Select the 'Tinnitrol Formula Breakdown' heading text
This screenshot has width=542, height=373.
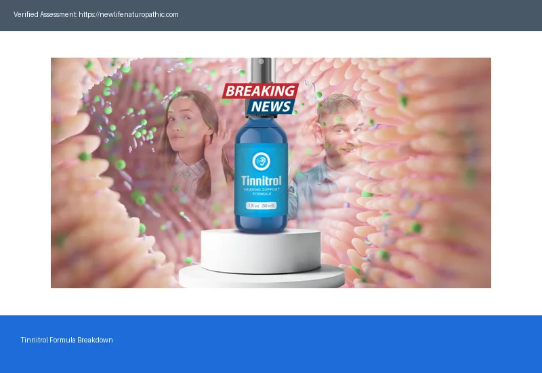(x=66, y=340)
